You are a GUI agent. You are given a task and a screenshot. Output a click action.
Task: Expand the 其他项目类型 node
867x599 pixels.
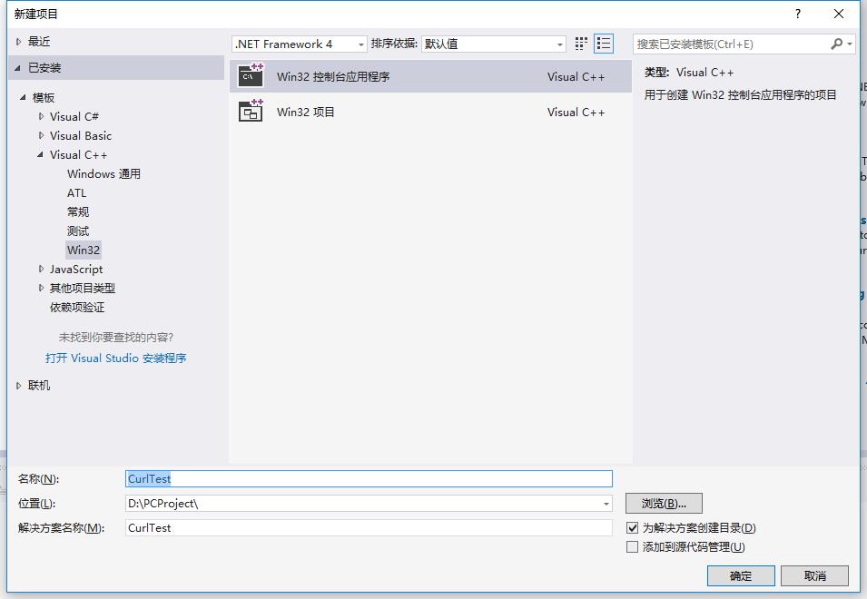coord(41,288)
